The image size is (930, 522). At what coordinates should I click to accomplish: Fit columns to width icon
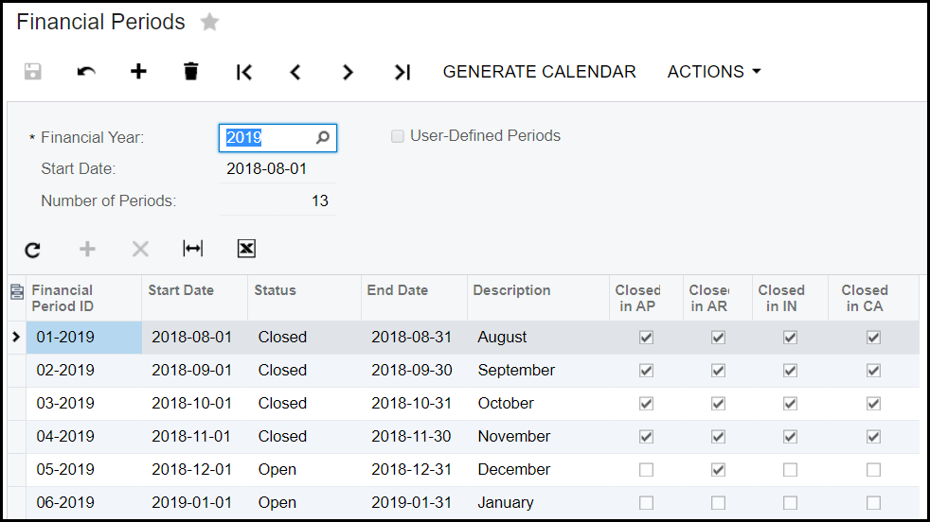[x=192, y=249]
